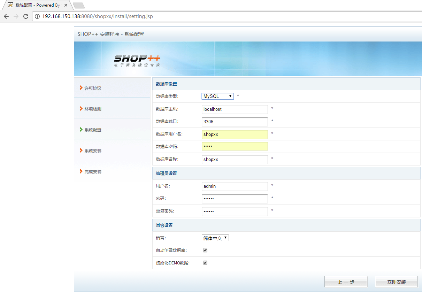The width and height of the screenshot is (422, 293).
Task: Click the arrow icon beside 系统安装
Action: 81,151
